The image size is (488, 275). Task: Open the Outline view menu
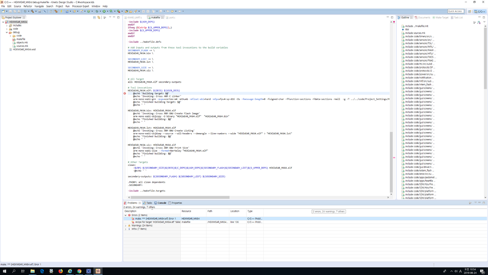[484, 22]
